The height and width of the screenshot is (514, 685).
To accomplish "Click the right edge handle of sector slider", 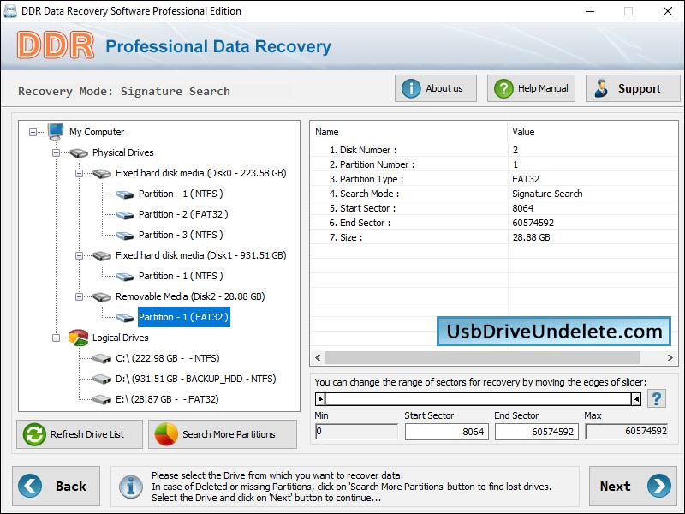I will tap(636, 398).
